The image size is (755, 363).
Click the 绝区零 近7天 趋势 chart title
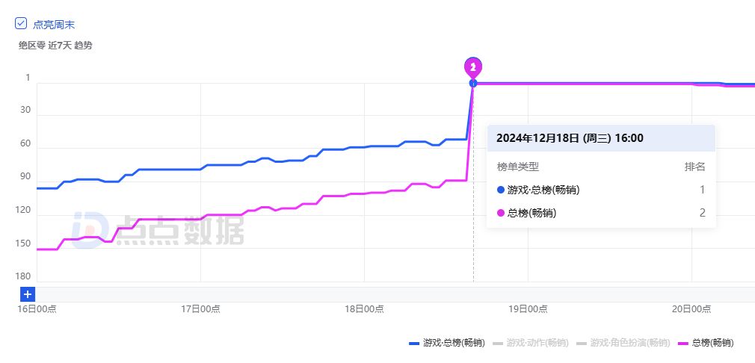(56, 45)
